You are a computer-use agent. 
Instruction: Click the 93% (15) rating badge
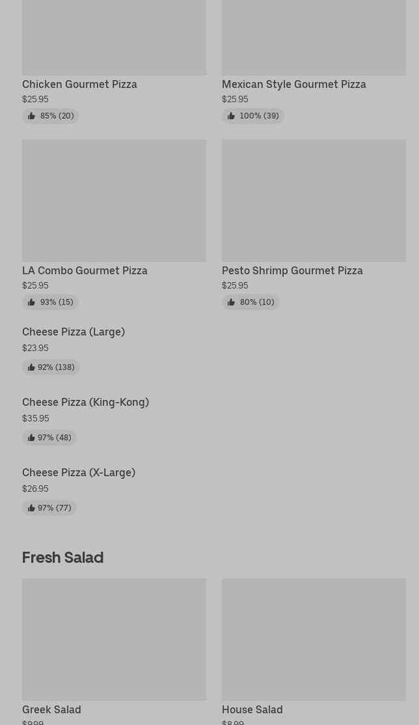[x=50, y=302]
